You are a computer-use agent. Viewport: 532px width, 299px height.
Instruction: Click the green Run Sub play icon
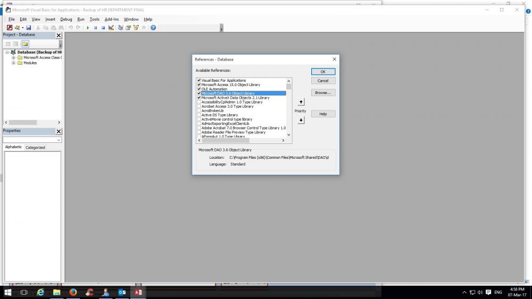click(88, 28)
